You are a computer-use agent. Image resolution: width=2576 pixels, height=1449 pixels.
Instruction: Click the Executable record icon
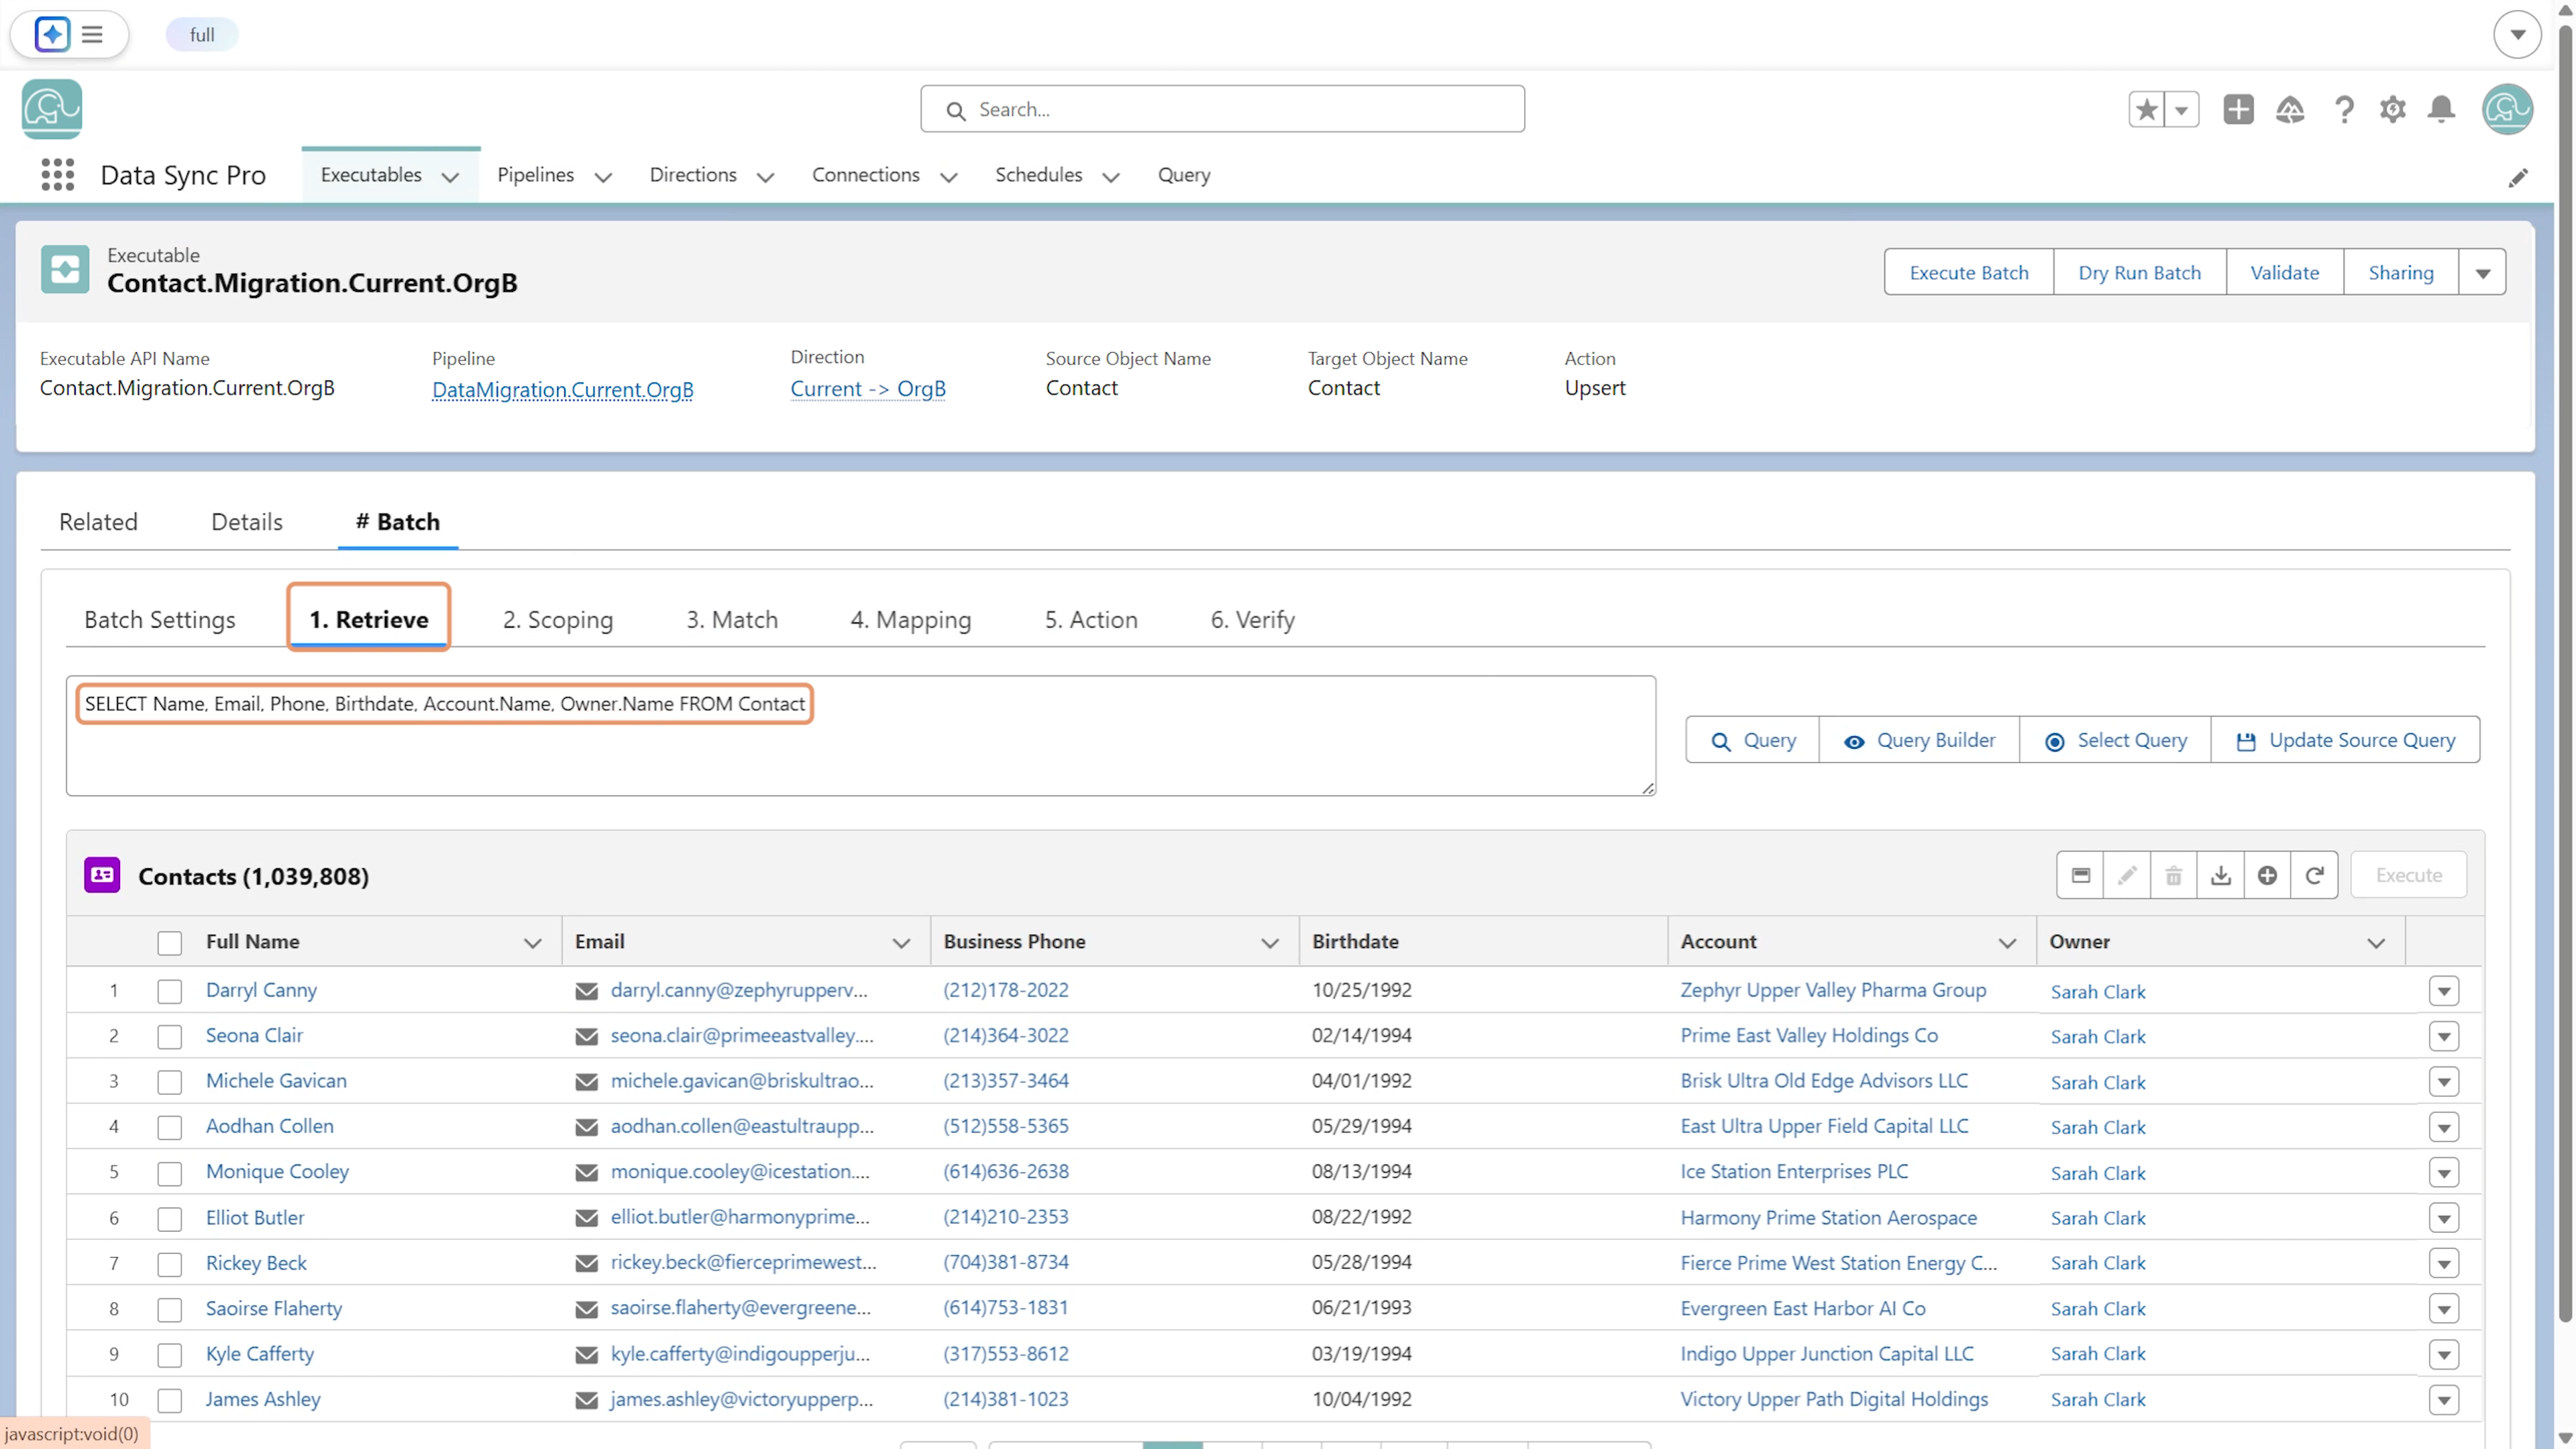pos(65,270)
